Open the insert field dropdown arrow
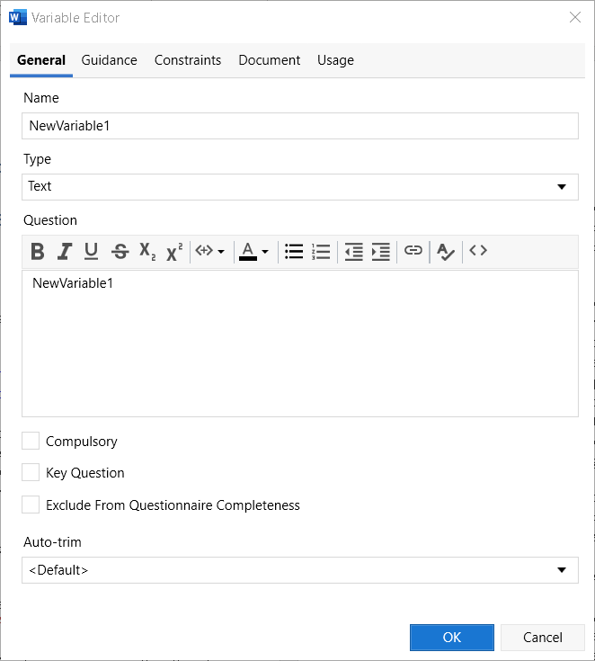This screenshot has width=595, height=661. [221, 252]
